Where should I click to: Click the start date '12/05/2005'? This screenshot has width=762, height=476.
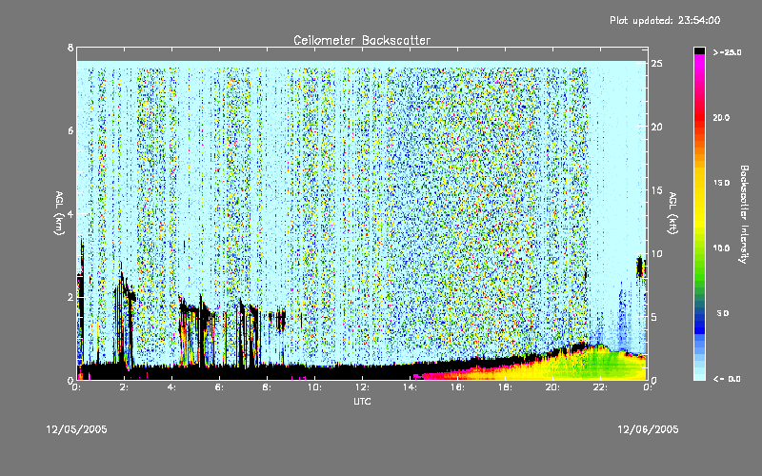[77, 429]
